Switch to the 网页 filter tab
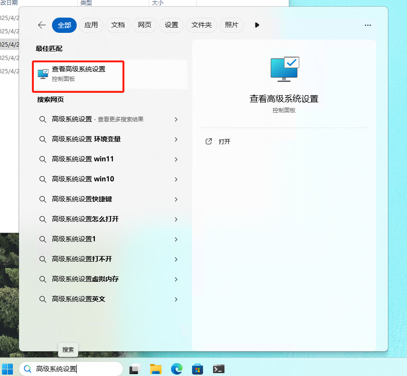 pyautogui.click(x=144, y=25)
